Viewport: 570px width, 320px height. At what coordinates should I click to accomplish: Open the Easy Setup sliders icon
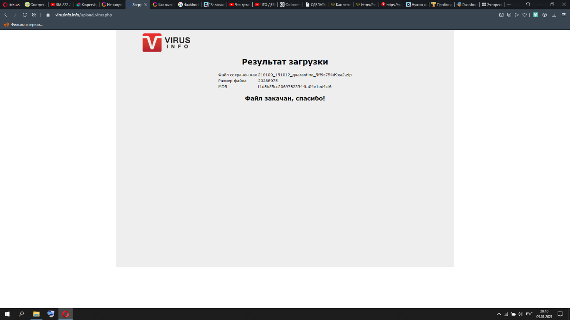pyautogui.click(x=563, y=15)
